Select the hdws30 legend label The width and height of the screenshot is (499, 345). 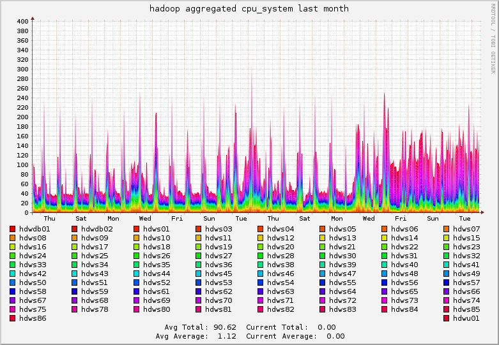click(342, 256)
